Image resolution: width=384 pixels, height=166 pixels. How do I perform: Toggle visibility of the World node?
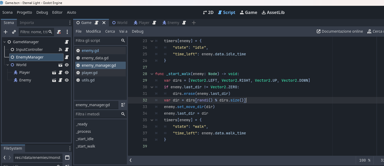click(x=67, y=65)
